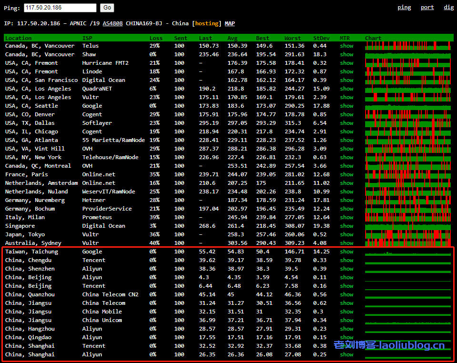Click the IP address input field

coord(60,8)
